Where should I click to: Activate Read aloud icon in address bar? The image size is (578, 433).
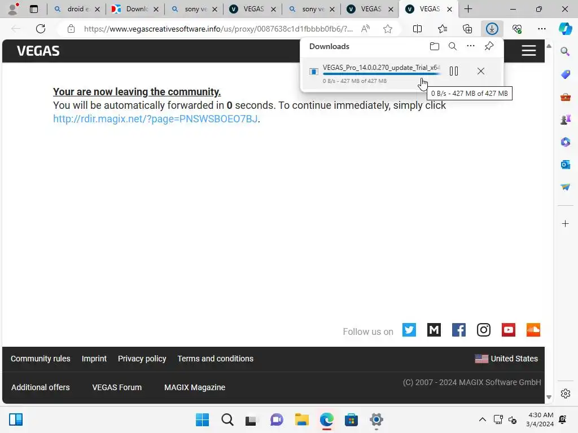click(365, 29)
